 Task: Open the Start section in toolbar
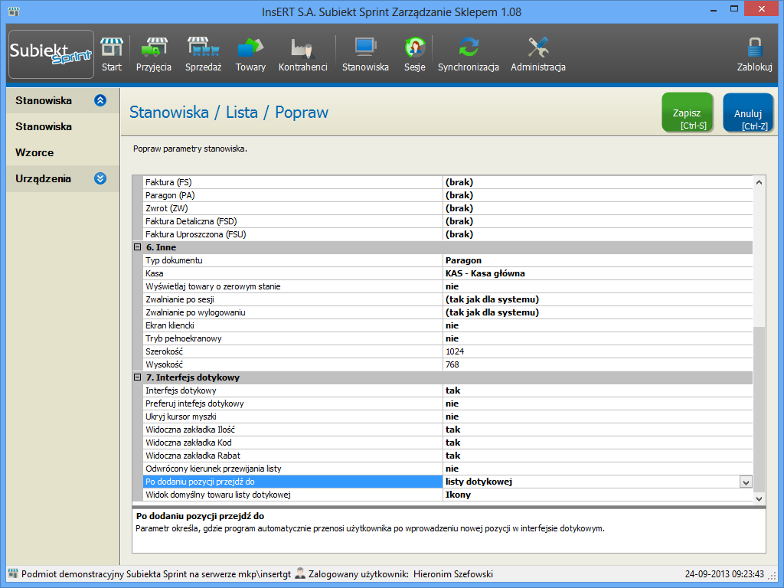click(112, 54)
